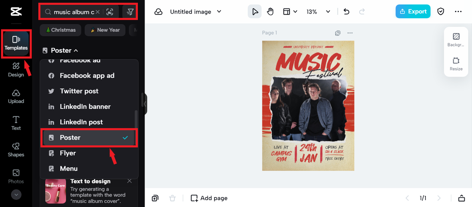This screenshot has height=207, width=472.
Task: Clear the search text with X
Action: coord(97,12)
